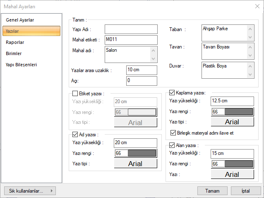264x198 pixels.
Task: Enable the Etiket yazısı checkbox
Action: pyautogui.click(x=75, y=94)
